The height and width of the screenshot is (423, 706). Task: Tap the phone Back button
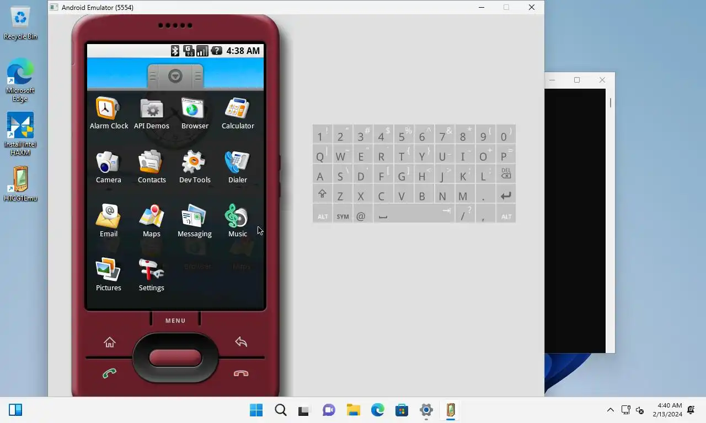click(241, 342)
